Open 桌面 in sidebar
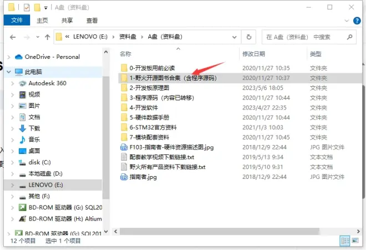This screenshot has height=250, width=366. coord(34,151)
